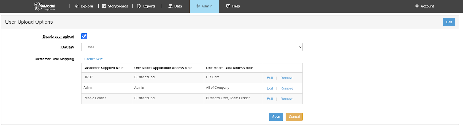
Task: Click the Admin gear icon
Action: pyautogui.click(x=198, y=6)
